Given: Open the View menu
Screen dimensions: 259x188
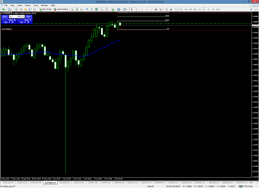Looking at the screenshot, I should [12, 5].
